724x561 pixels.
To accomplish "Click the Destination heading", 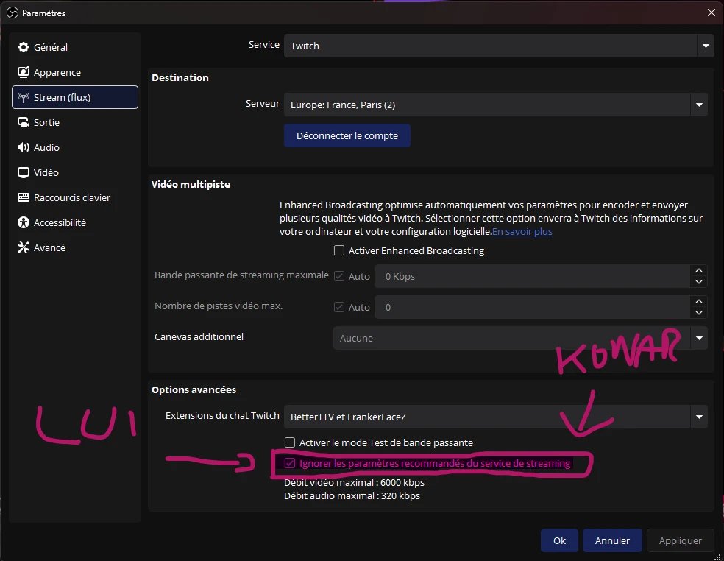I will 180,77.
